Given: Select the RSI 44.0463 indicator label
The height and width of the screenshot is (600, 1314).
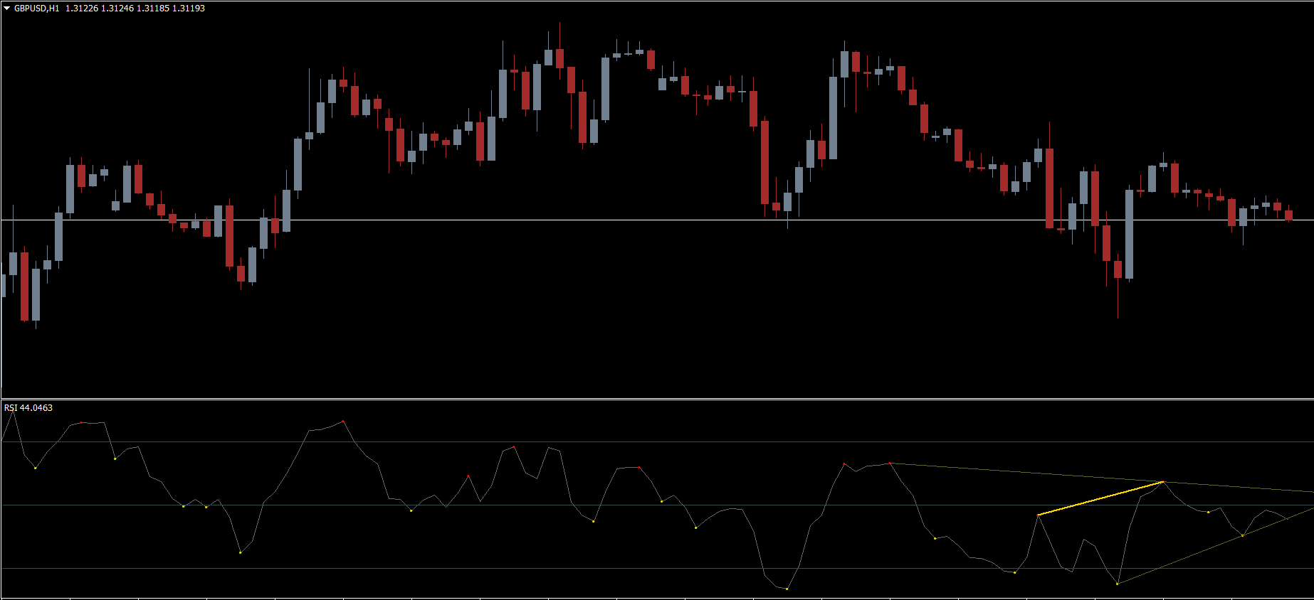Looking at the screenshot, I should tap(28, 407).
